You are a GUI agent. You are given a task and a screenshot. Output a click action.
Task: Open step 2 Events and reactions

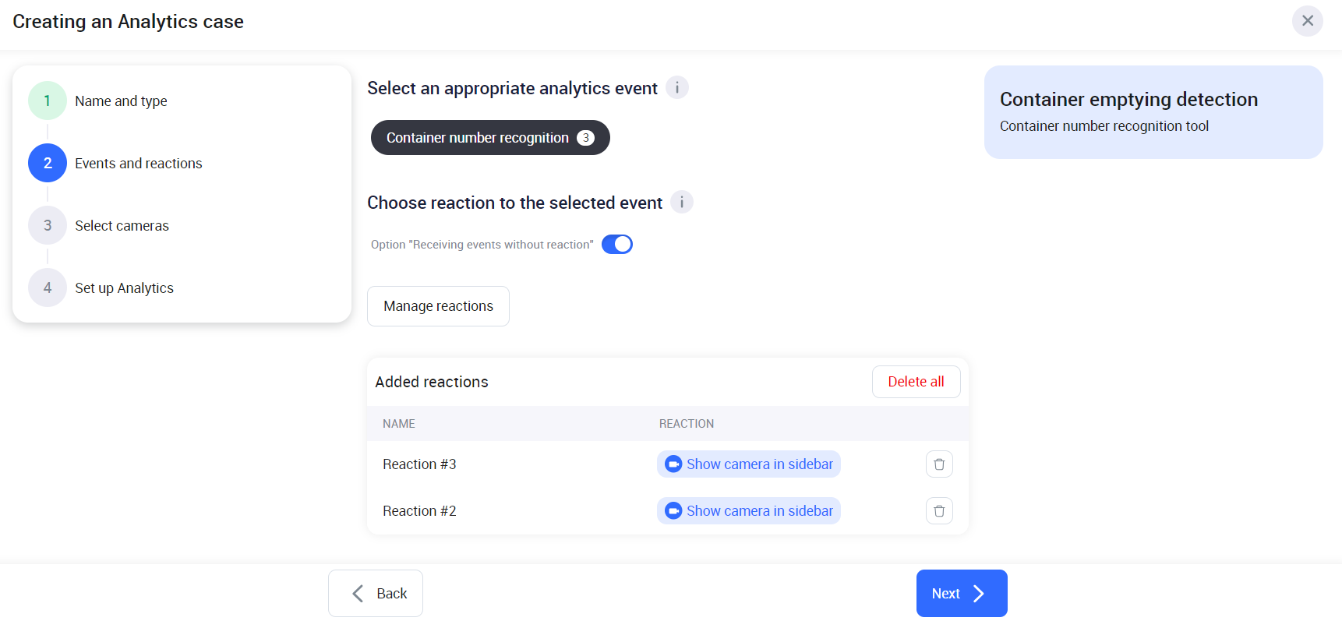pos(138,164)
